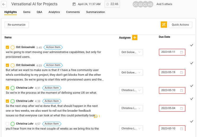Open calendar for 2023-05-11 due date

(x=181, y=52)
